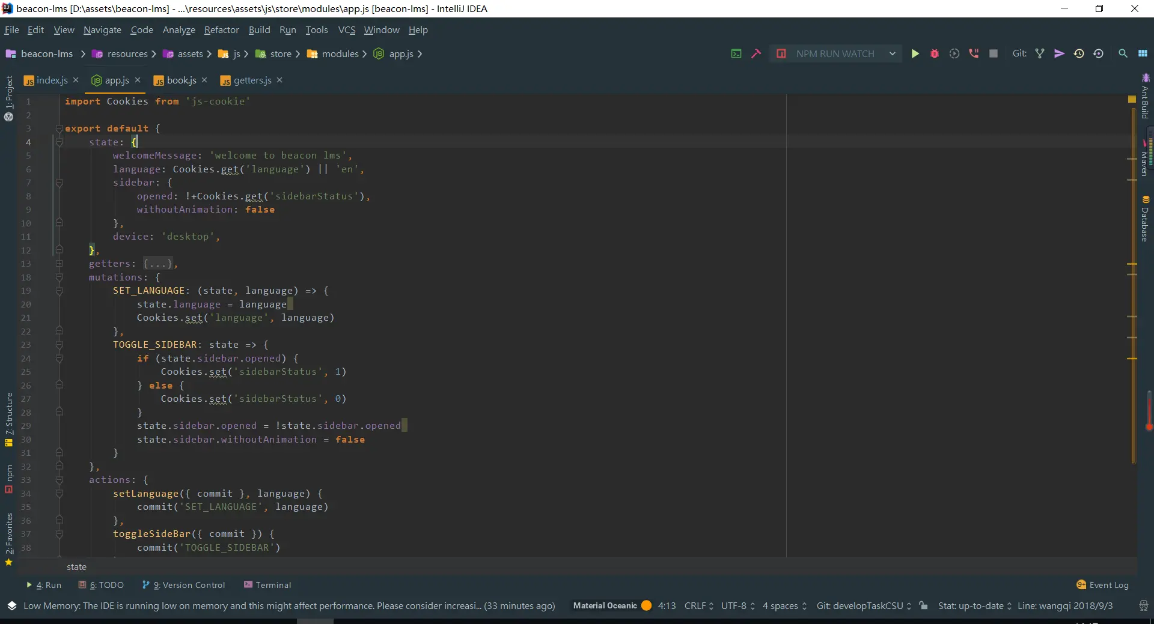Click the Git Update Project branch icon
This screenshot has width=1154, height=624.
coord(1040,53)
